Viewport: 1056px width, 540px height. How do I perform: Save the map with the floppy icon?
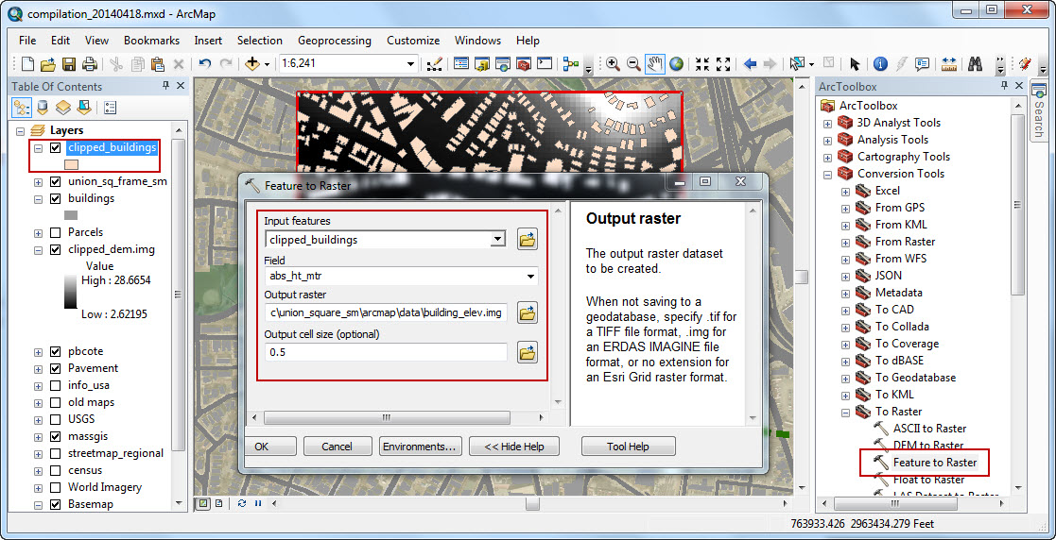[x=69, y=64]
